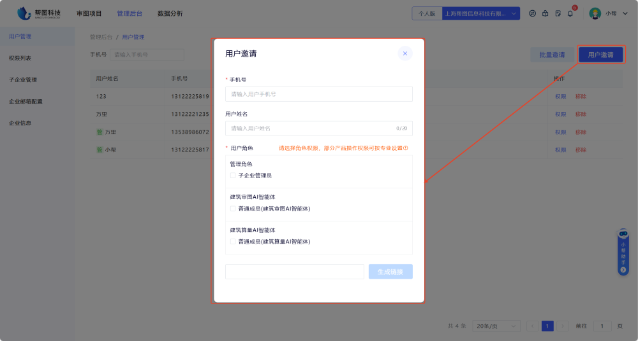
Task: Click the switch/exchange icon in header
Action: pyautogui.click(x=532, y=13)
